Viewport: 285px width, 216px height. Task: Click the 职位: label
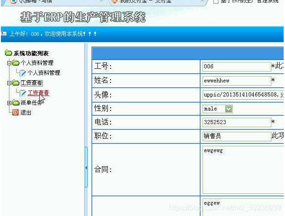pyautogui.click(x=103, y=136)
